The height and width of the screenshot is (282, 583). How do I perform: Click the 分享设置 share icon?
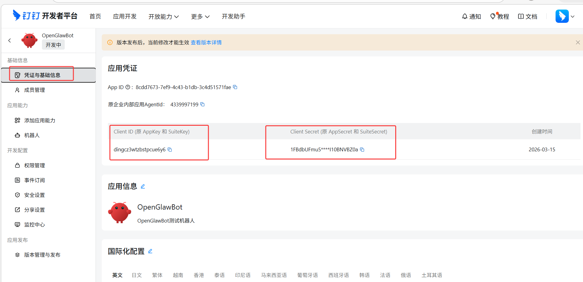pos(18,210)
